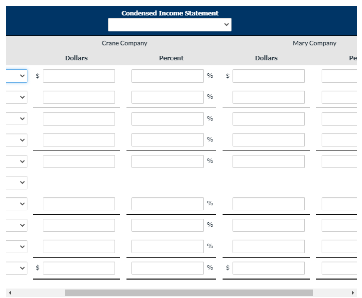Image resolution: width=362 pixels, height=298 pixels.
Task: Focus Crane Dollars field in seventh row
Action: coord(79,204)
